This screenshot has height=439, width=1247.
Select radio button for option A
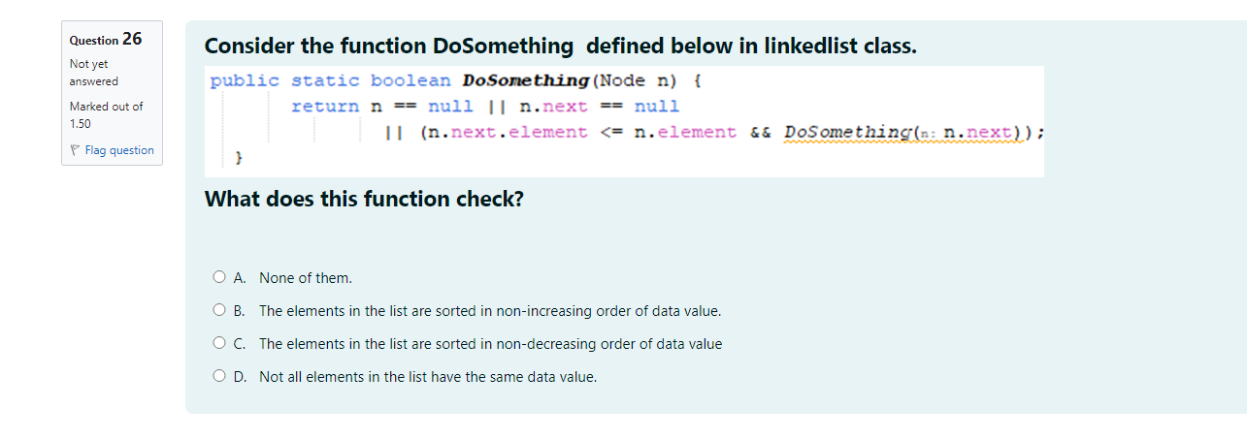point(219,278)
